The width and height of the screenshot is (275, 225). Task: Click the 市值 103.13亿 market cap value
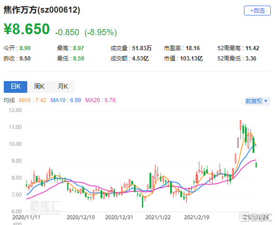[191, 59]
